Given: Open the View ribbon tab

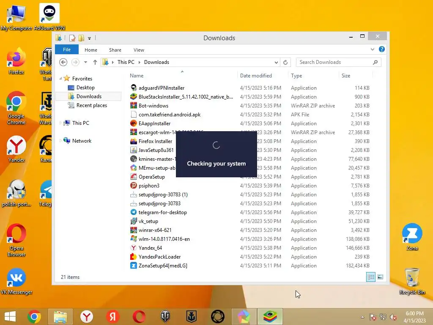Looking at the screenshot, I should tap(139, 50).
